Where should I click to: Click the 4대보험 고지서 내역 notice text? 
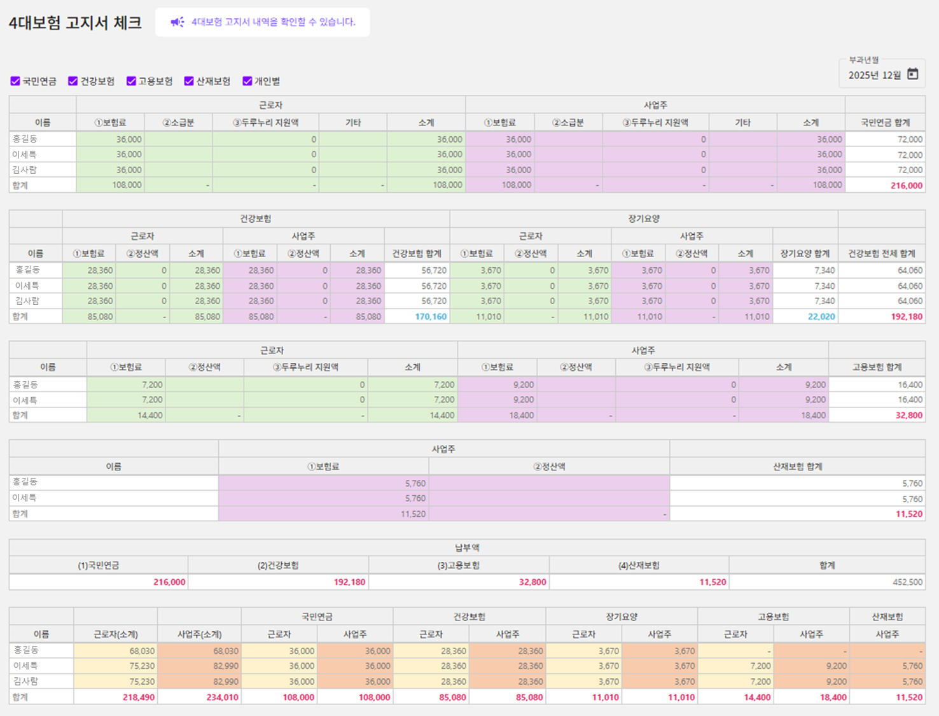[274, 22]
